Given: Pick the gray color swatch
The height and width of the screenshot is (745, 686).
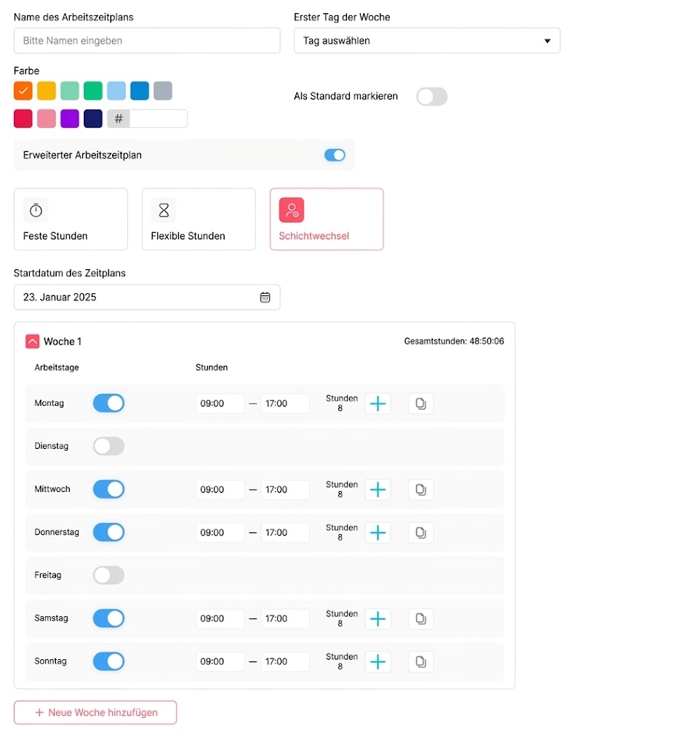Looking at the screenshot, I should 163,91.
